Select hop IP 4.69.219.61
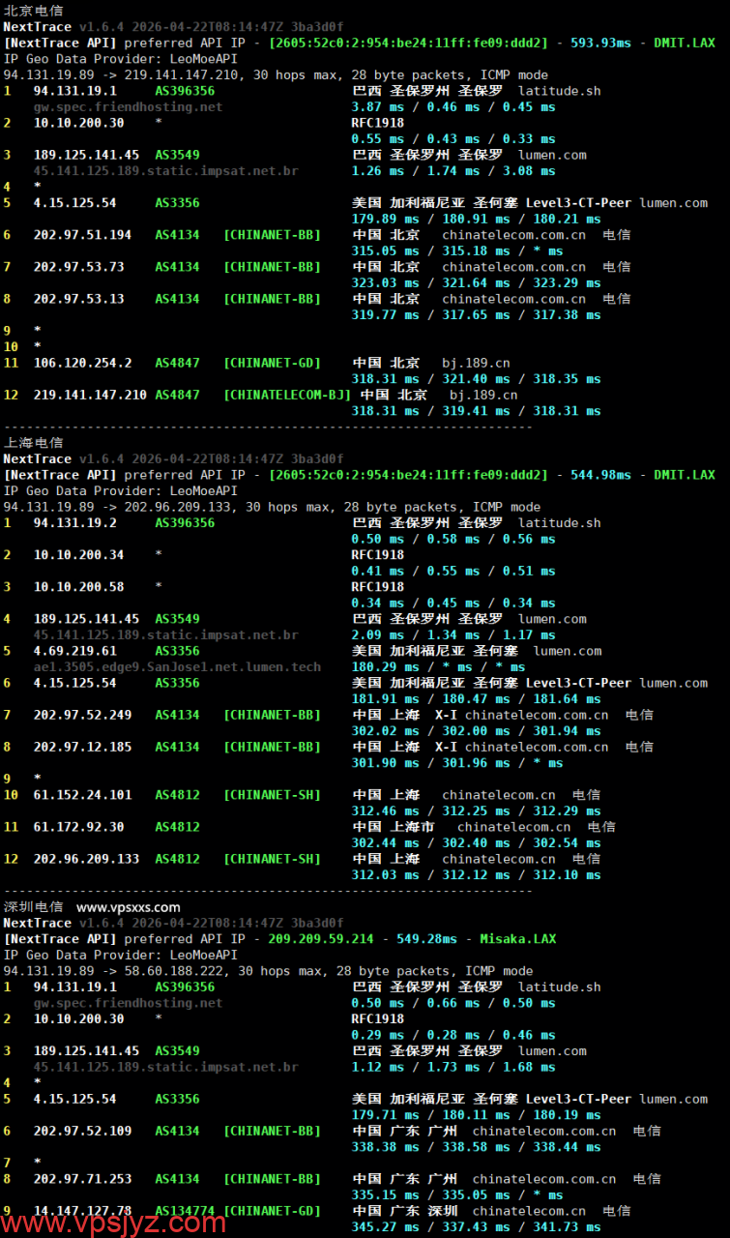The image size is (730, 1238). [74, 651]
